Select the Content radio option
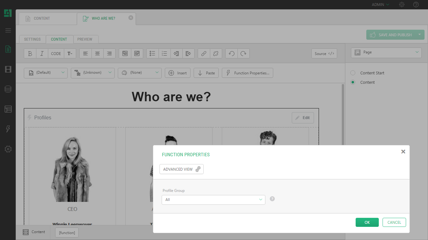This screenshot has height=240, width=428. [x=353, y=82]
